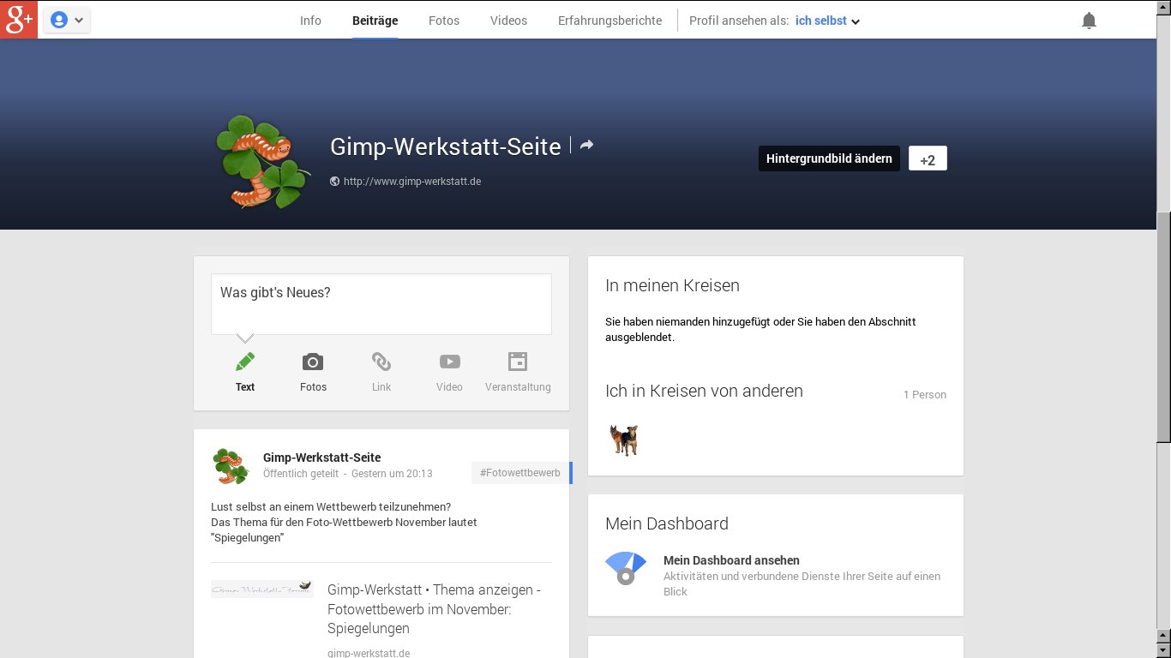1171x658 pixels.
Task: Click the 'Öffentlich geteilt' visibility label
Action: pos(301,474)
